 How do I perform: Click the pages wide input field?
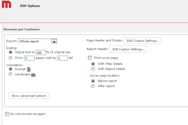(30, 58)
